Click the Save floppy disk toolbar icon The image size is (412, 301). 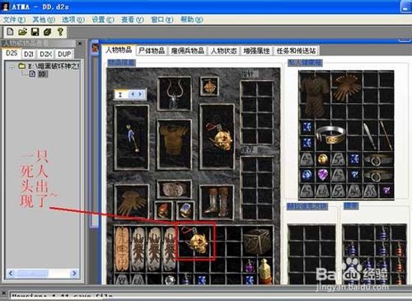pos(35,32)
